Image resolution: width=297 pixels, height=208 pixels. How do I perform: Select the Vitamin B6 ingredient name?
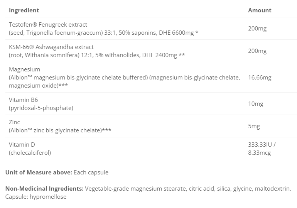pos(23,100)
